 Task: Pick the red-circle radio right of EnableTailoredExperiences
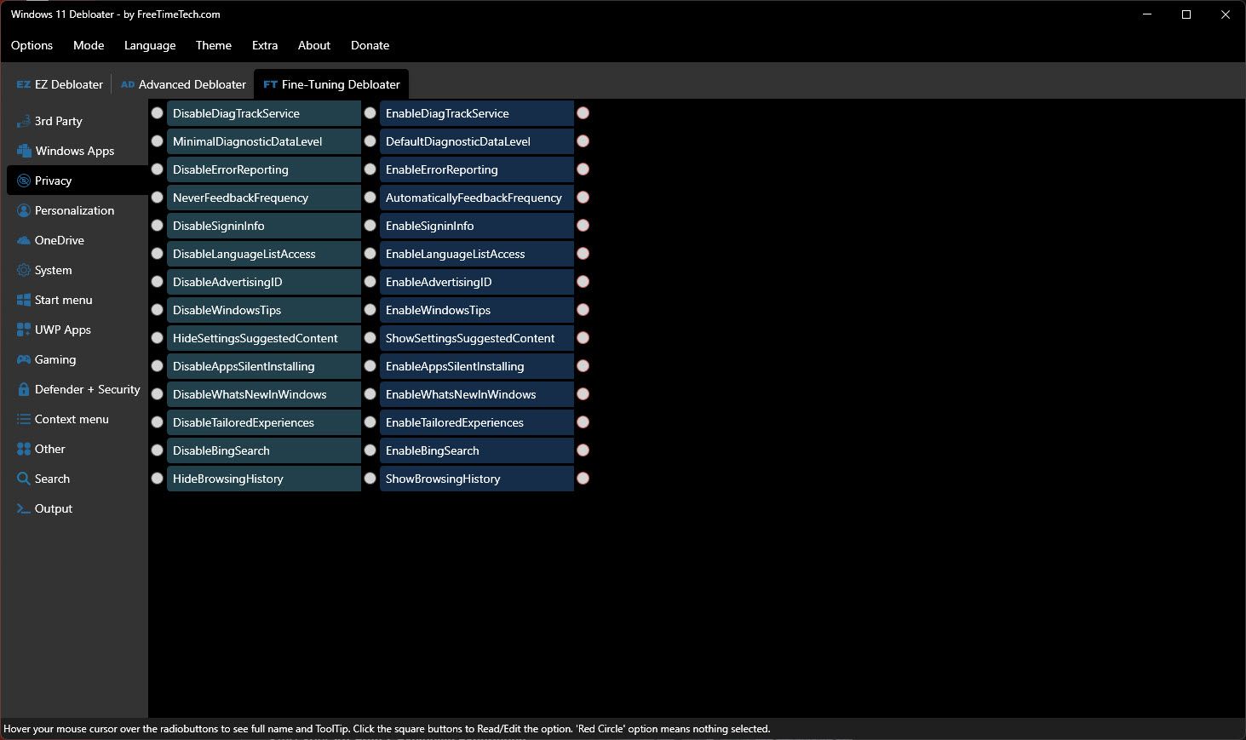tap(583, 422)
